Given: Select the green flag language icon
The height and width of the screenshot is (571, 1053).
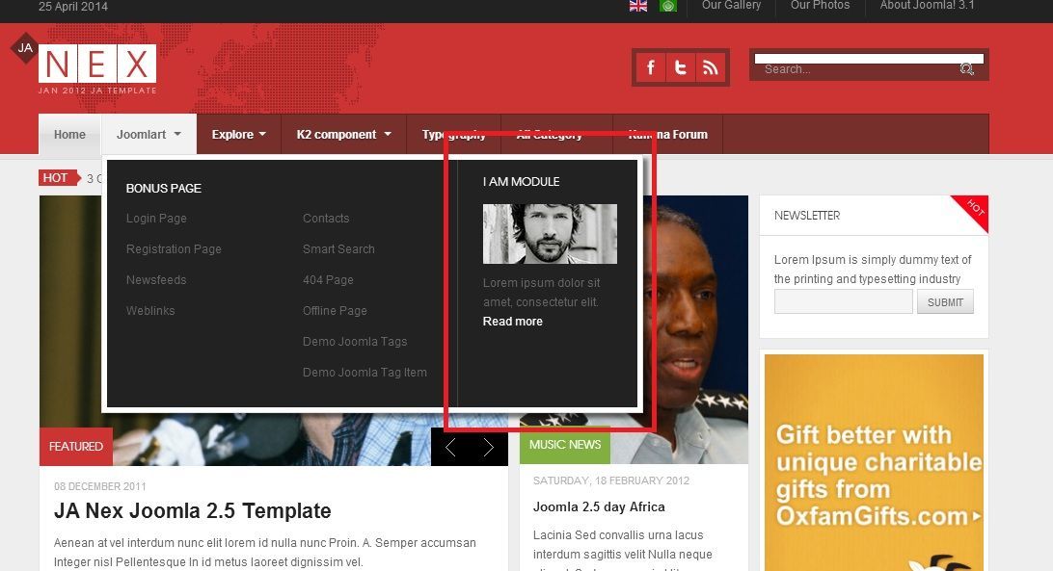Looking at the screenshot, I should click(668, 6).
